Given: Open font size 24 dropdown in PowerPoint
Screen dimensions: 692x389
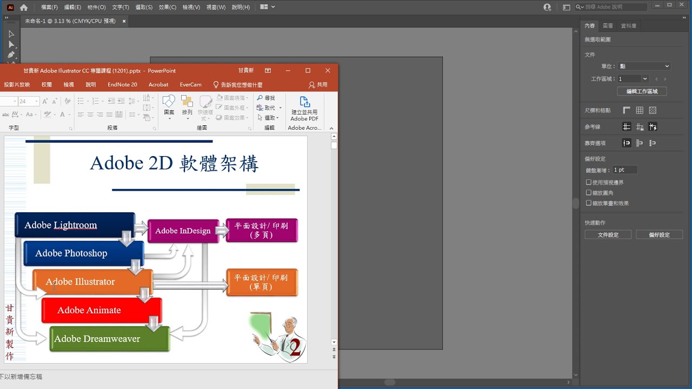Looking at the screenshot, I should coord(36,101).
